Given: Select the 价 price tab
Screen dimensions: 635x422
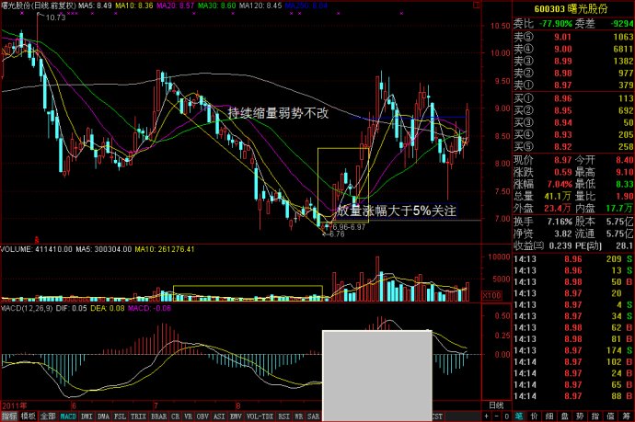Looking at the screenshot, I should (534, 416).
